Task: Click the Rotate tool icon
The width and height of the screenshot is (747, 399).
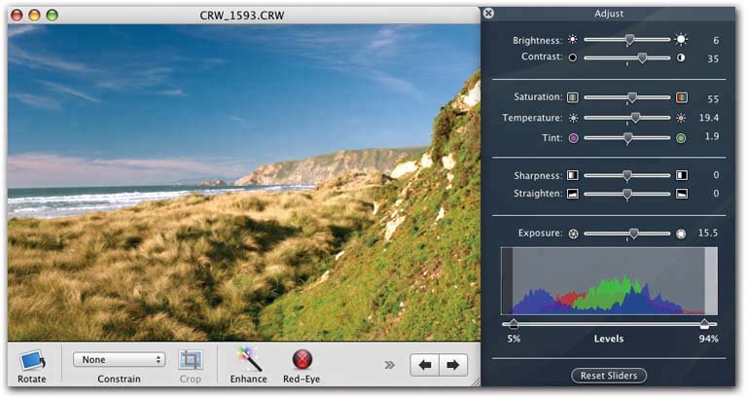Action: coord(32,360)
